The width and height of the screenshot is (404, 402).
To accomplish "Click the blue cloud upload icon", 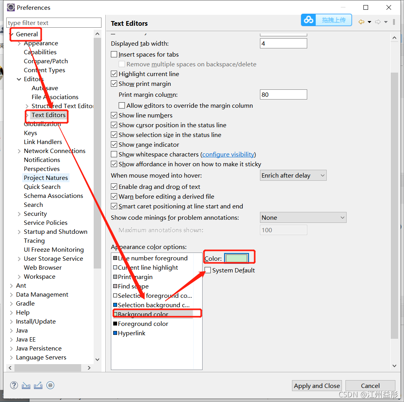I will pyautogui.click(x=308, y=20).
